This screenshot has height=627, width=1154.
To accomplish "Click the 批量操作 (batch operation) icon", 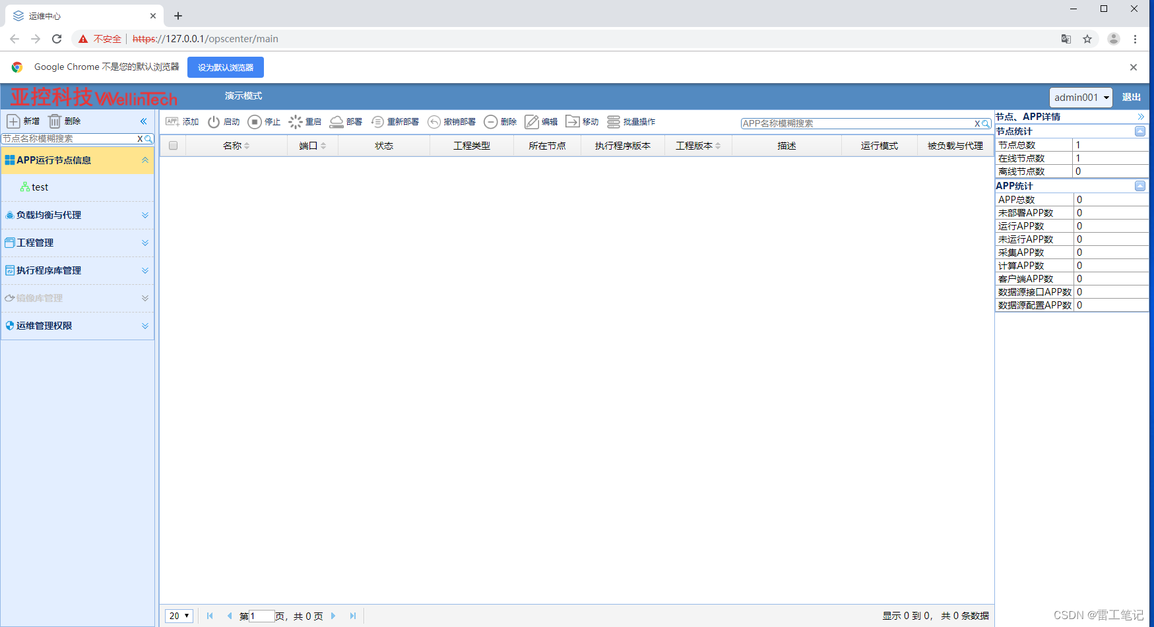I will coord(614,122).
